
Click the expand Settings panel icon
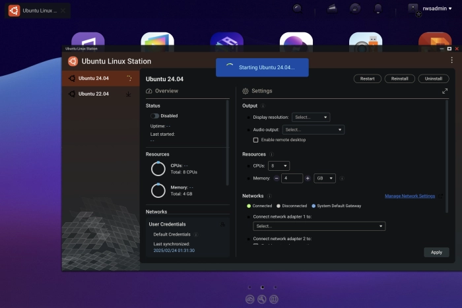pyautogui.click(x=445, y=91)
